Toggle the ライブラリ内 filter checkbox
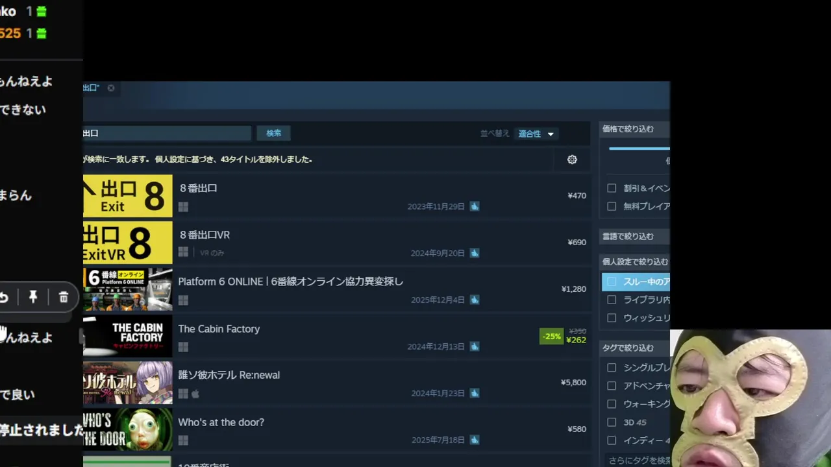831x467 pixels. (x=612, y=300)
